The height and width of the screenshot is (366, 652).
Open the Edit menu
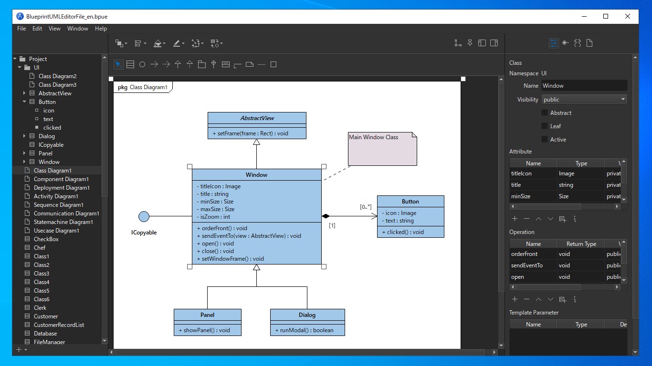pos(37,28)
